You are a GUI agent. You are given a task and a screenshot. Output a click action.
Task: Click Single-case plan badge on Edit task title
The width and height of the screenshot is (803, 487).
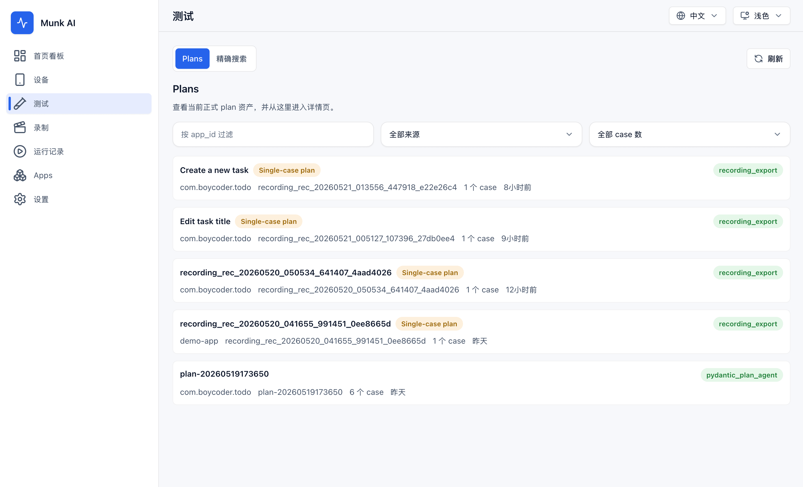(x=269, y=221)
